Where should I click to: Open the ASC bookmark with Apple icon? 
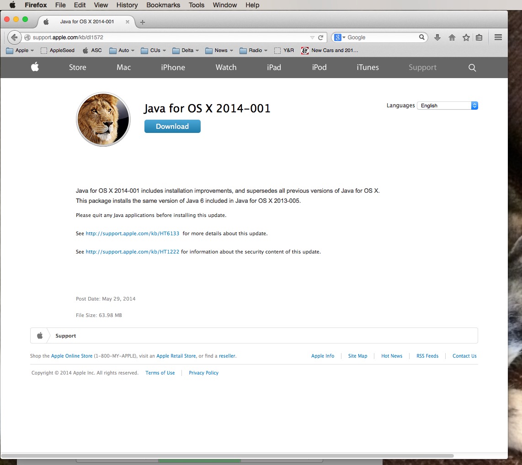pos(92,51)
